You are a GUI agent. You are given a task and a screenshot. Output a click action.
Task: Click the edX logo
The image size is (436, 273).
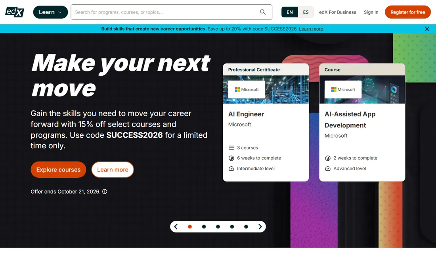point(15,12)
